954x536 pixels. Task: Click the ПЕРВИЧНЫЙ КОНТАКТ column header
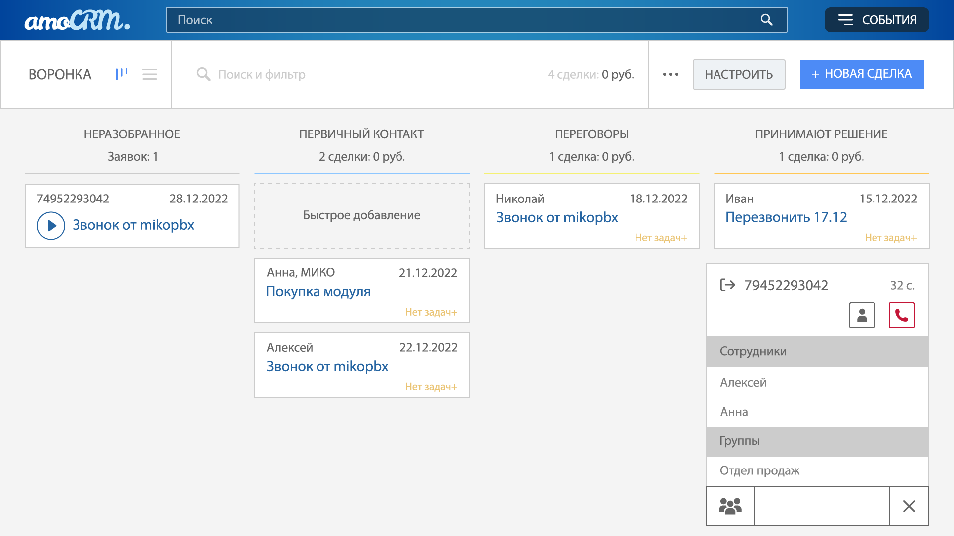pyautogui.click(x=362, y=134)
